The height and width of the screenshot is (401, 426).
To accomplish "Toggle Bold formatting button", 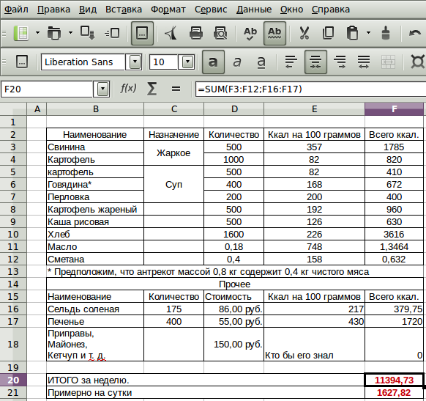I will coord(213,62).
